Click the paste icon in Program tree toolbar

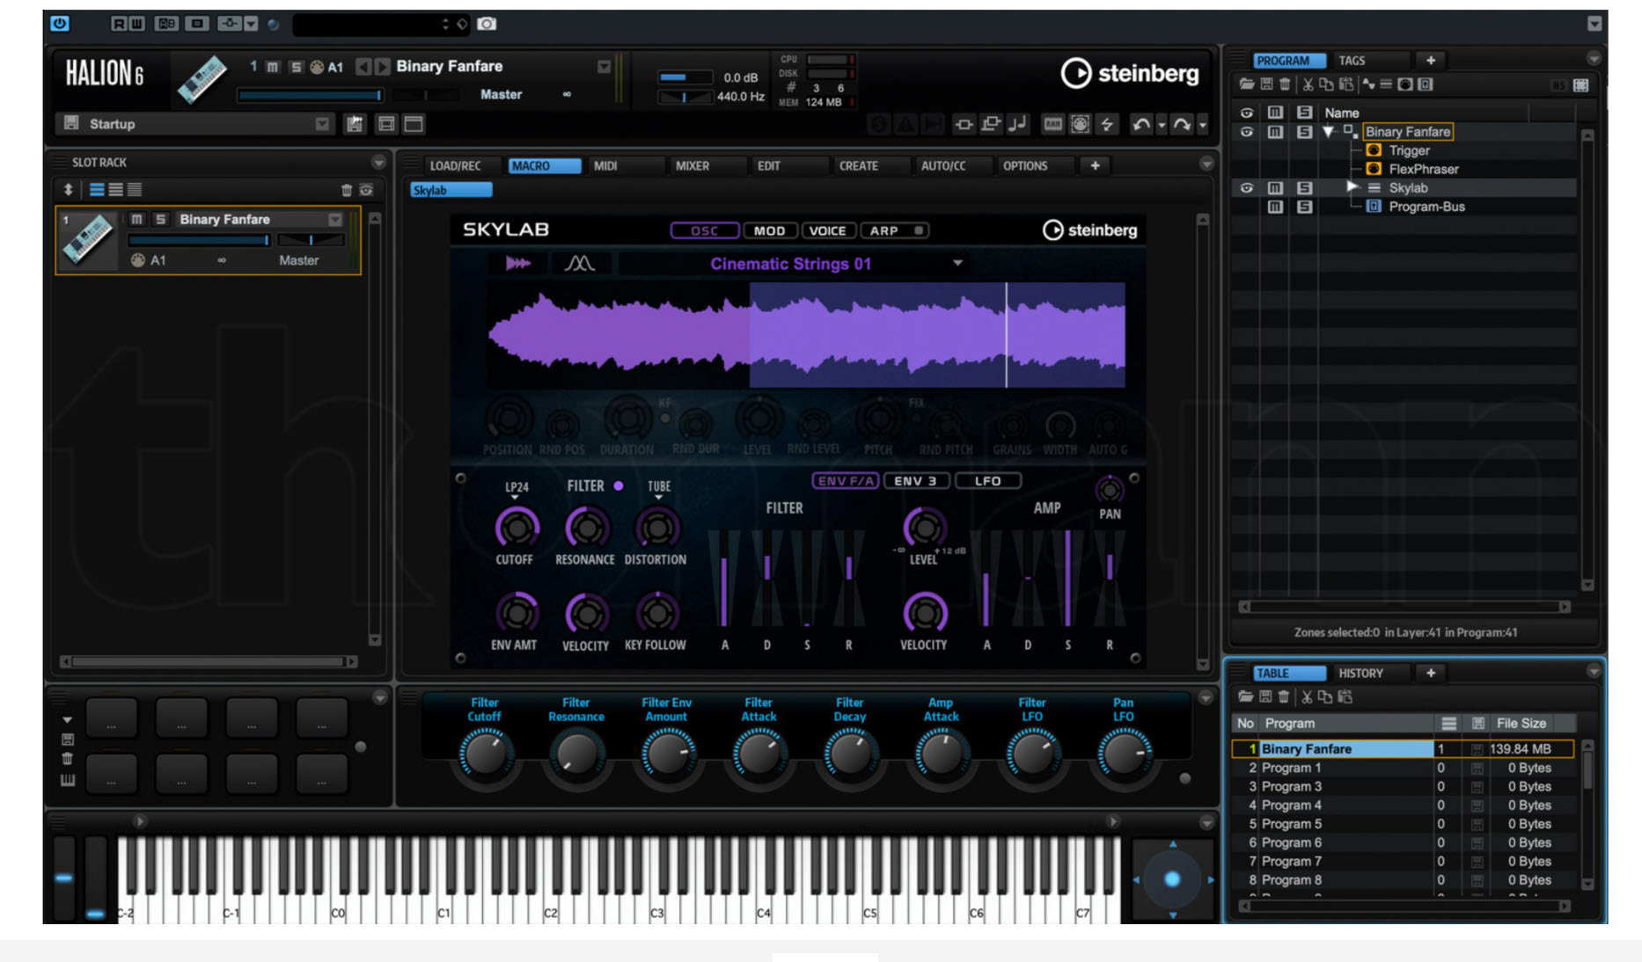(x=1345, y=84)
